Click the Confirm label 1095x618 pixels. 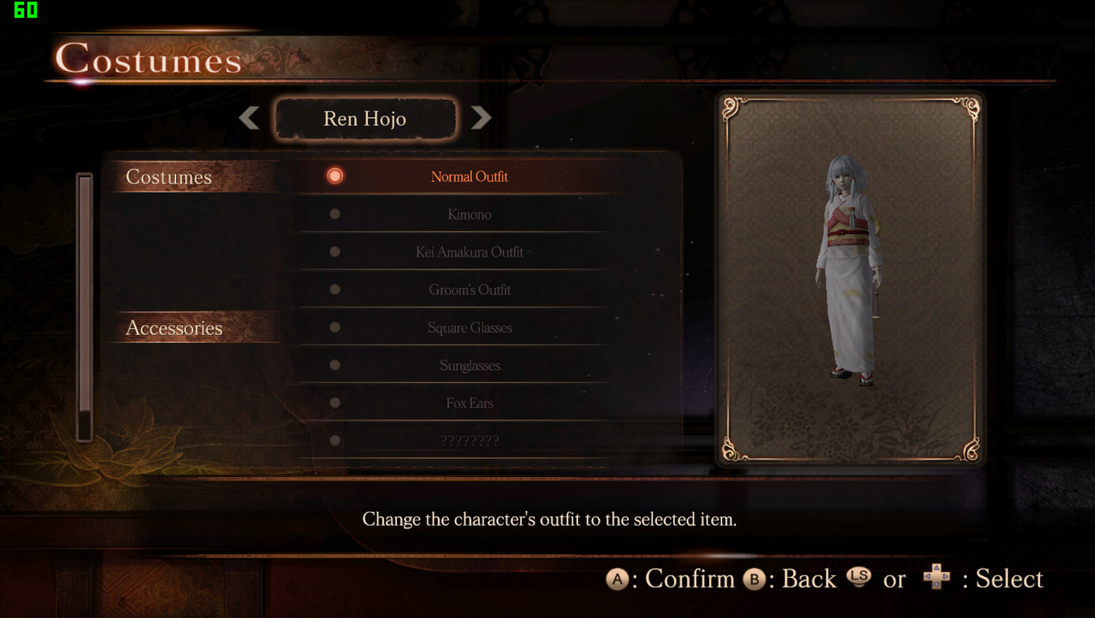point(690,580)
